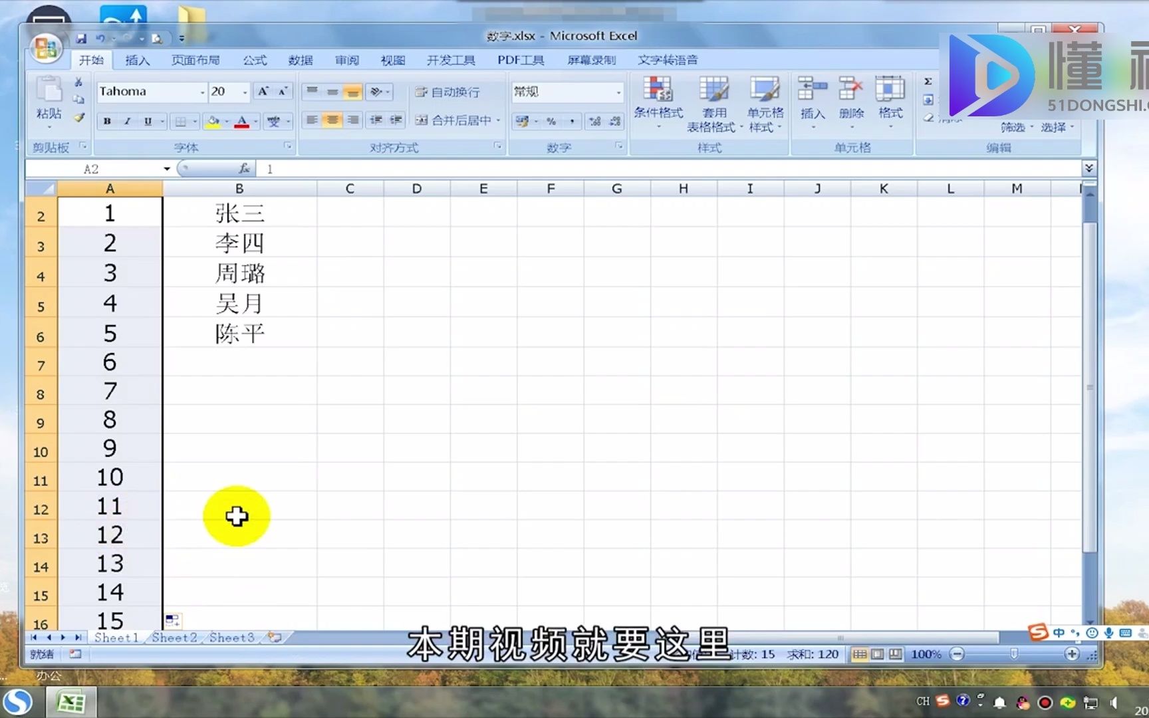
Task: Click the italic formatting icon
Action: point(126,121)
